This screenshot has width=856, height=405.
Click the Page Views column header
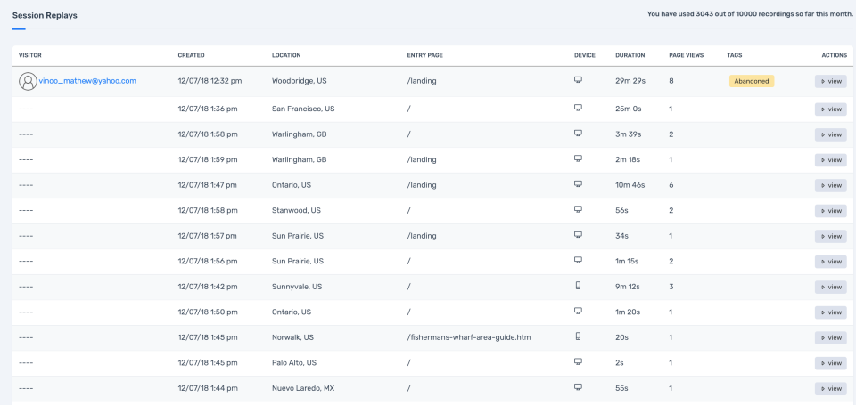(x=686, y=55)
